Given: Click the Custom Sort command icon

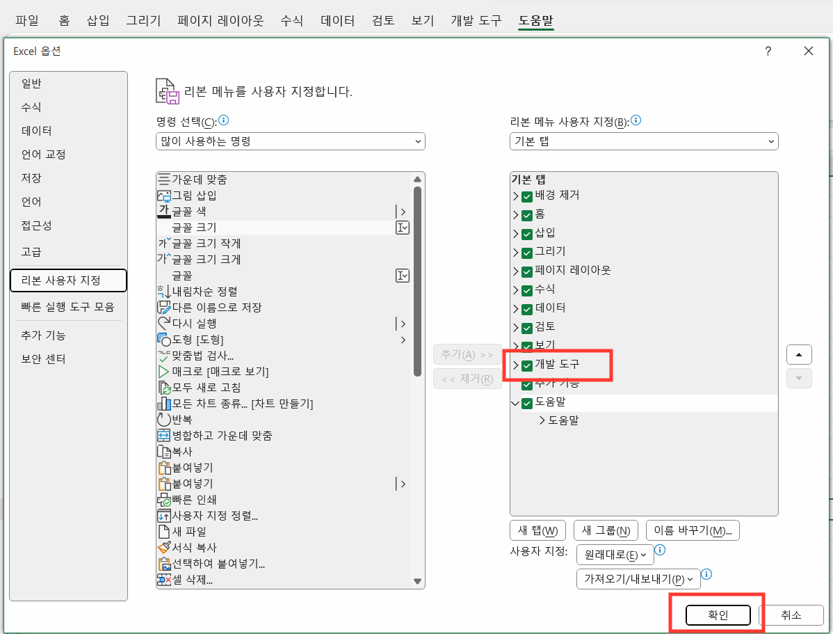Looking at the screenshot, I should [x=164, y=516].
